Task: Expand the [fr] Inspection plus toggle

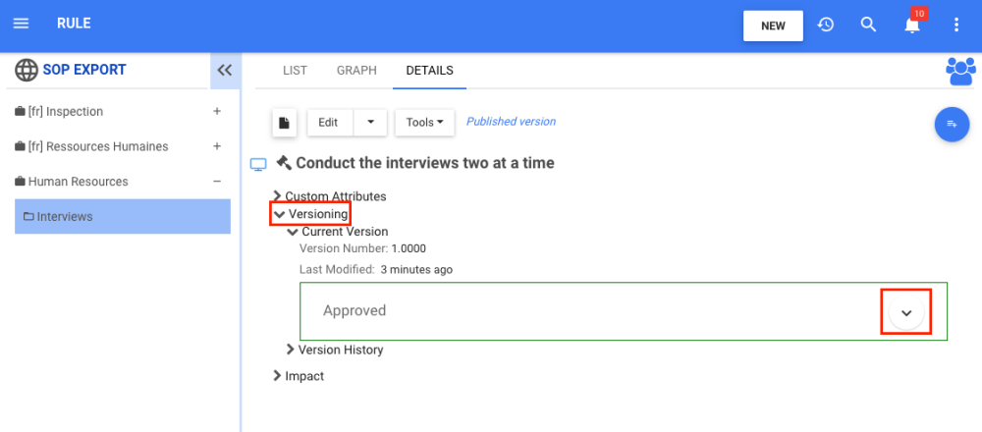Action: pyautogui.click(x=217, y=112)
